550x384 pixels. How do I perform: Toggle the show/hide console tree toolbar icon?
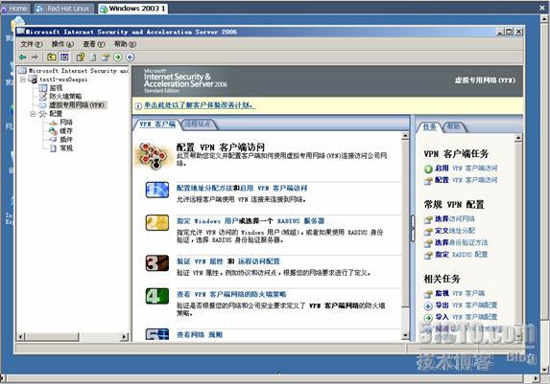pos(64,56)
